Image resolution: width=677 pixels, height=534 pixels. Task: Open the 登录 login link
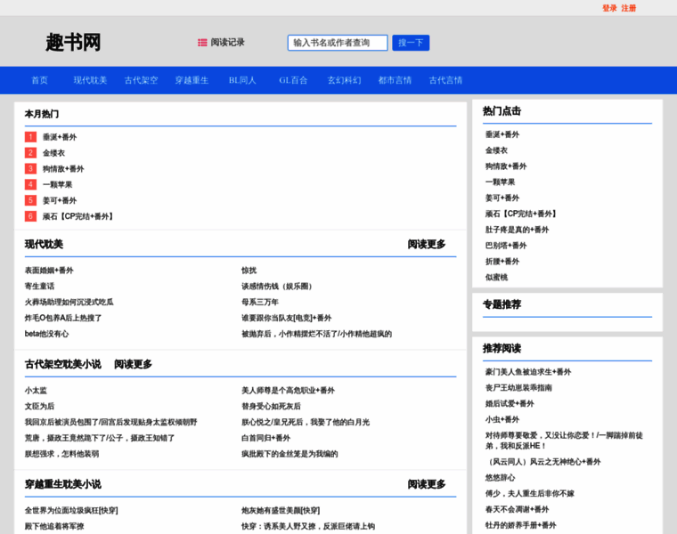coord(609,8)
